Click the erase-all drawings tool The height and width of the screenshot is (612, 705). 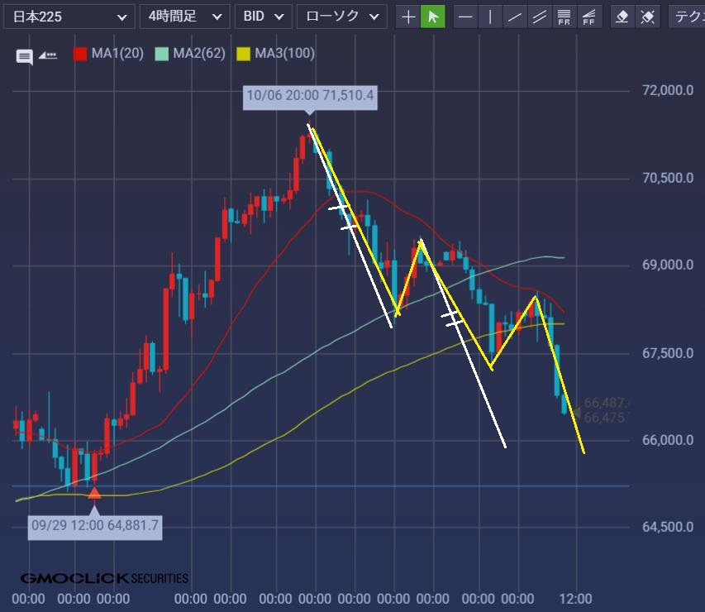tap(647, 17)
